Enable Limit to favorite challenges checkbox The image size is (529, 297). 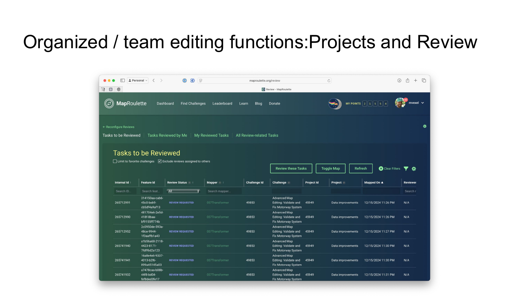point(115,161)
